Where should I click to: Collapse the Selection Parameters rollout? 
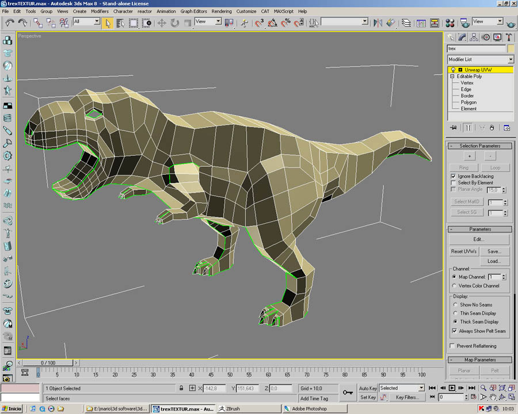pos(480,146)
